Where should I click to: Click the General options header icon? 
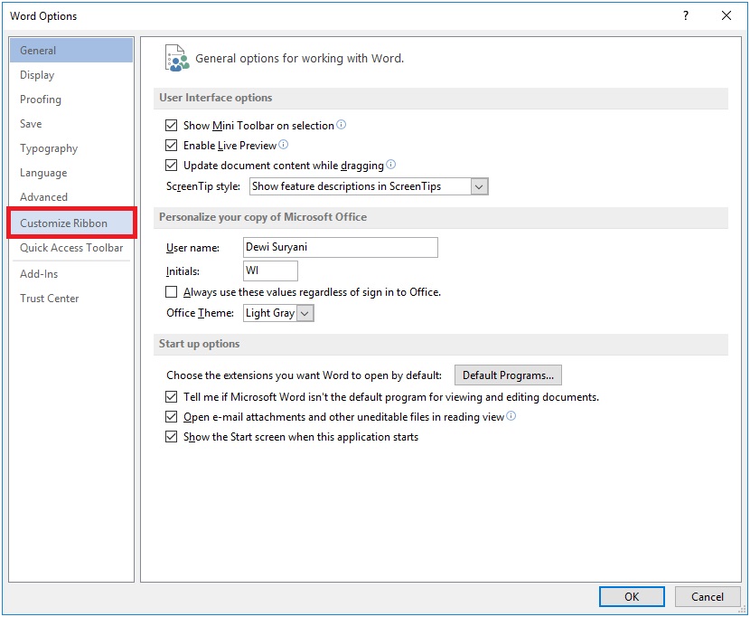(x=176, y=58)
